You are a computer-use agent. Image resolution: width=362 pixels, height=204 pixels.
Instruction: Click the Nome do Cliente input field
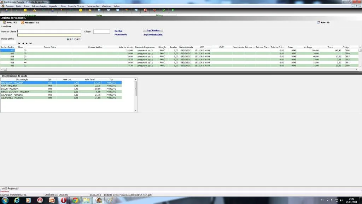click(49, 32)
